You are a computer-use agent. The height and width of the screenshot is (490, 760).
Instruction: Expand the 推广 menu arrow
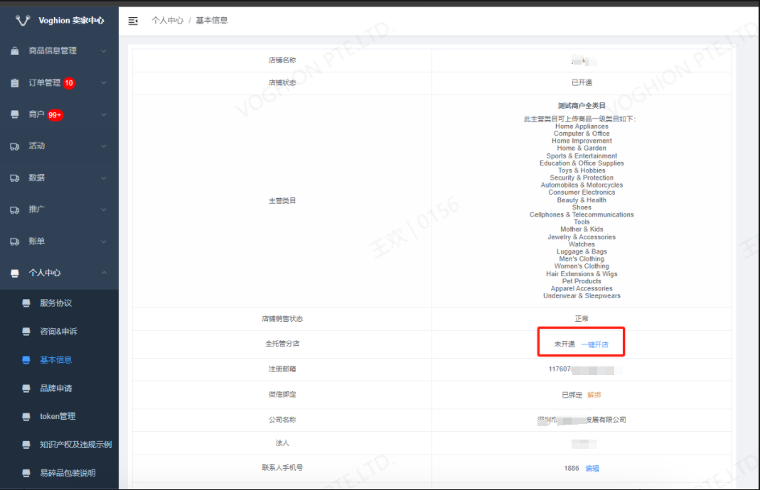point(104,209)
